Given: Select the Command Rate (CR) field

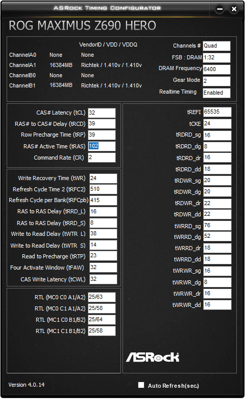Looking at the screenshot, I should [102, 158].
